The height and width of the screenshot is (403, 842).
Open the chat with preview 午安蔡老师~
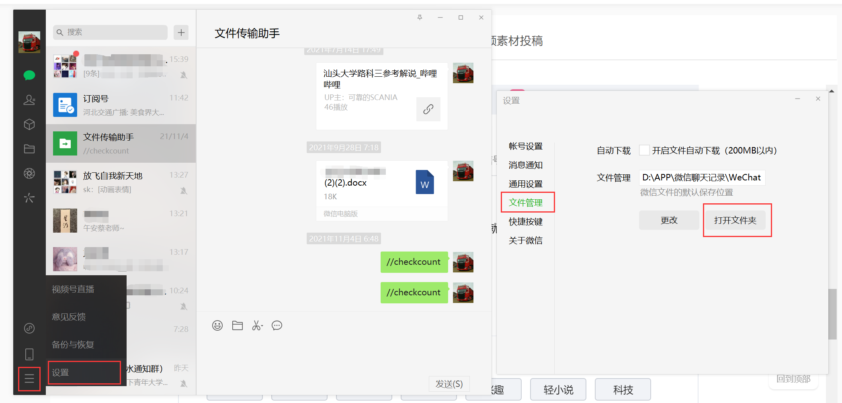point(121,221)
